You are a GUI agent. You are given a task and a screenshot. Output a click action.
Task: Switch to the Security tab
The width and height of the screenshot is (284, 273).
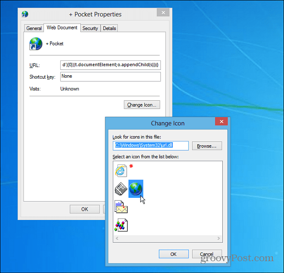[x=90, y=28]
